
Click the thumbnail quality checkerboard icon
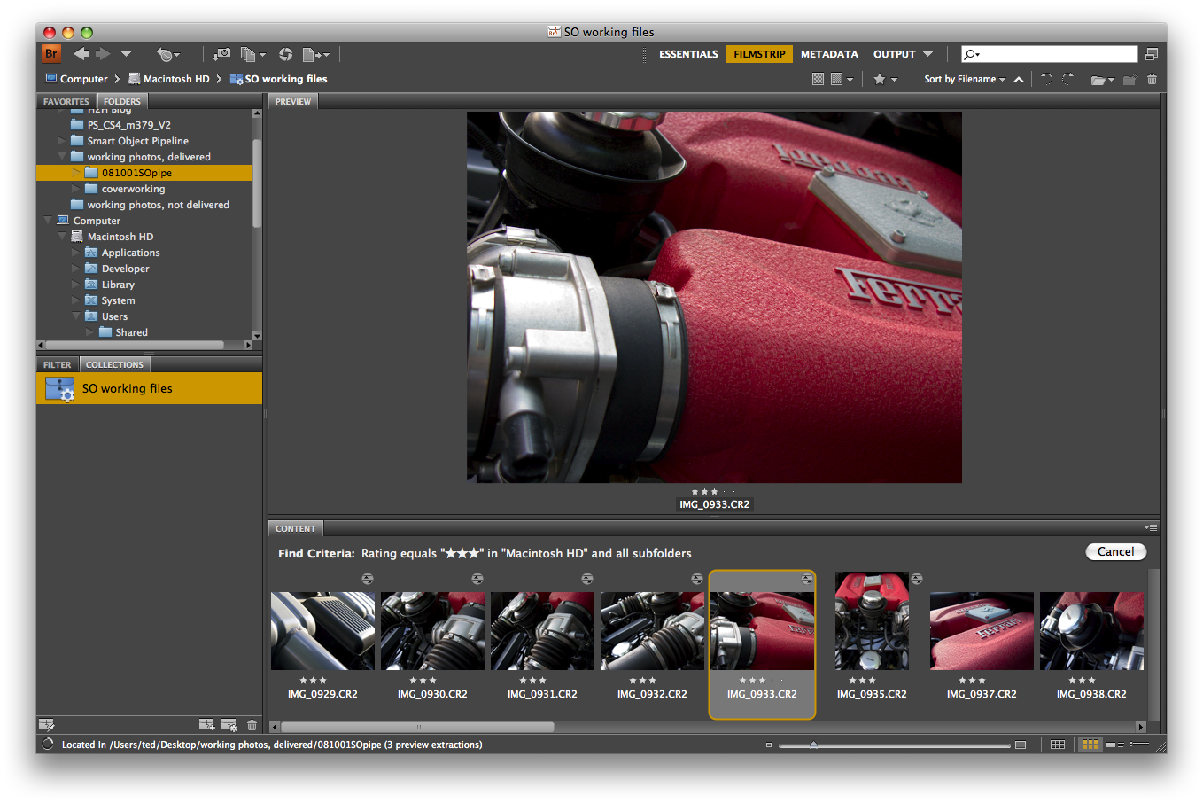pyautogui.click(x=819, y=79)
